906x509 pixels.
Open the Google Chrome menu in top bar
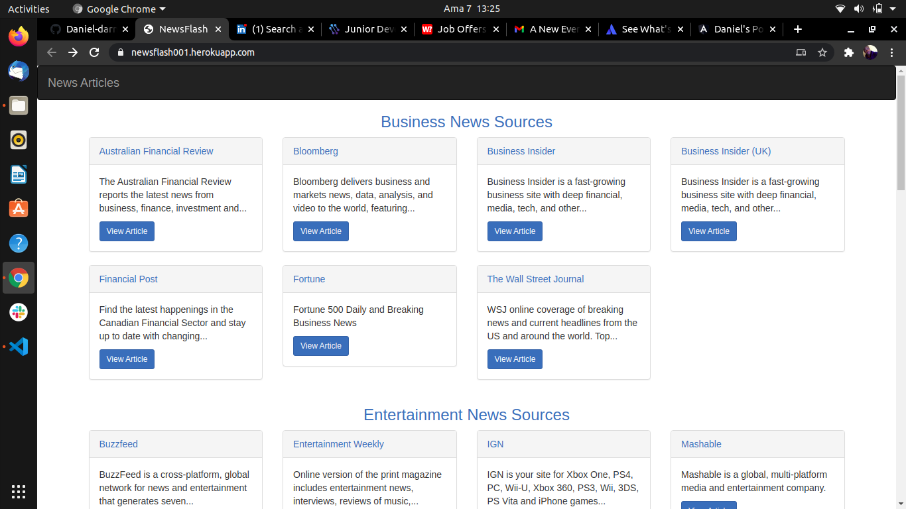pos(118,9)
